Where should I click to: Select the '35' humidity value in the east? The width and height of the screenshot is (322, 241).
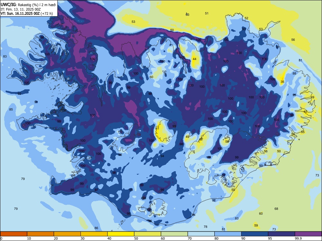tap(282, 82)
